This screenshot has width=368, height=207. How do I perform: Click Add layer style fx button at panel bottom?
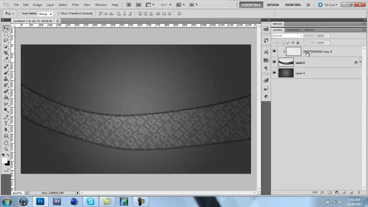[x=322, y=192]
